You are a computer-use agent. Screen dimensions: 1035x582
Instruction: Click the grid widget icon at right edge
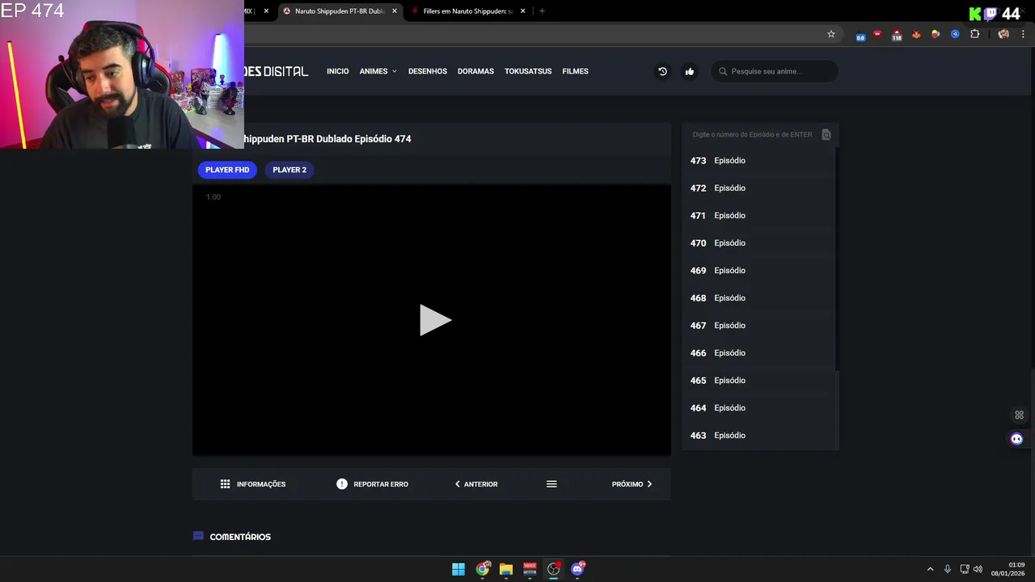point(1019,415)
